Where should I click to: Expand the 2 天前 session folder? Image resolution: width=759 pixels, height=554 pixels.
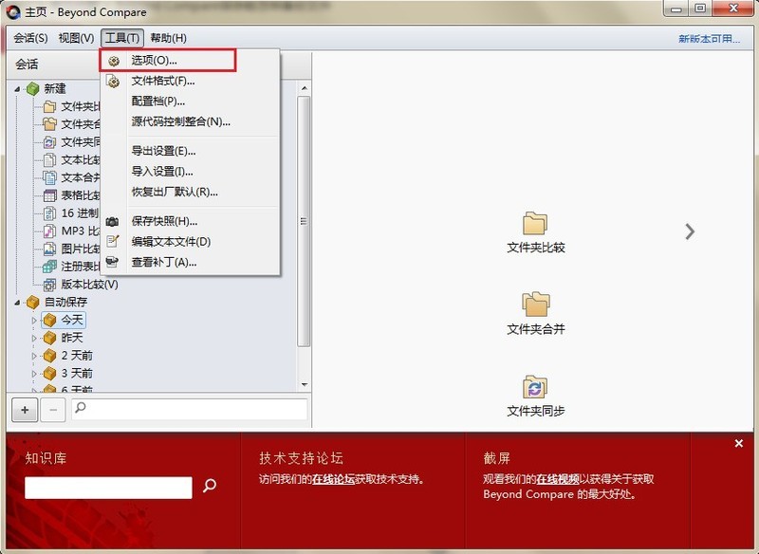click(x=34, y=356)
